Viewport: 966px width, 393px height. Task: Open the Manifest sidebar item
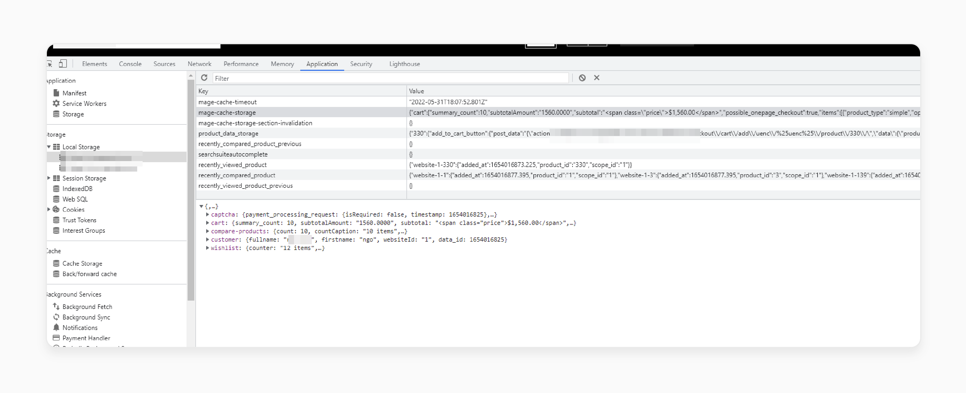[x=74, y=93]
